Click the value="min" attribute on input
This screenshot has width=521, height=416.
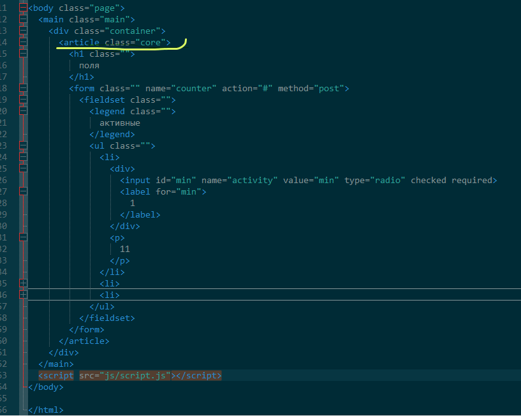311,180
